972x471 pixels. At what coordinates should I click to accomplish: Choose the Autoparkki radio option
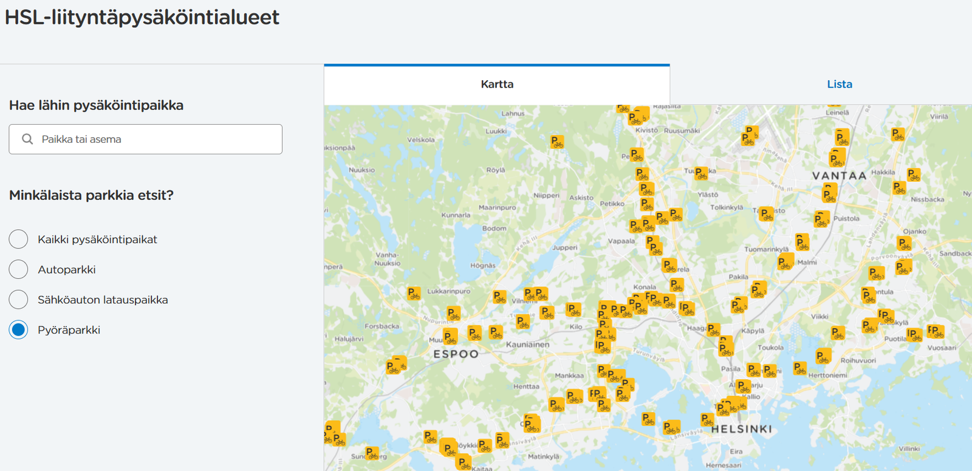(x=18, y=269)
